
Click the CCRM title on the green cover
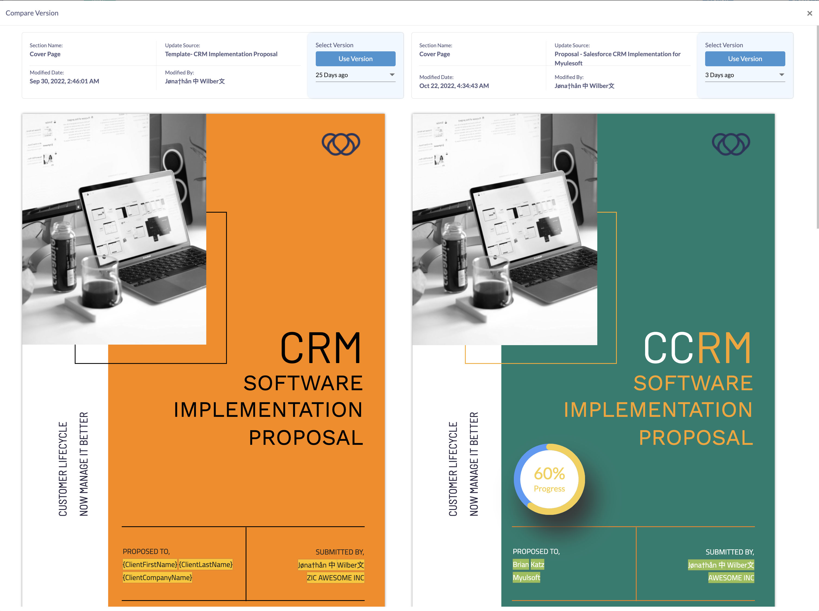(697, 348)
